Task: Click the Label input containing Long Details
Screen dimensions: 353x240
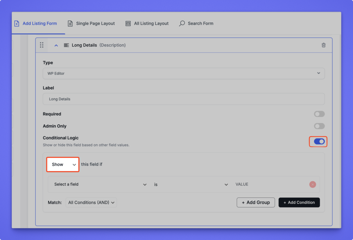Action: [x=183, y=99]
